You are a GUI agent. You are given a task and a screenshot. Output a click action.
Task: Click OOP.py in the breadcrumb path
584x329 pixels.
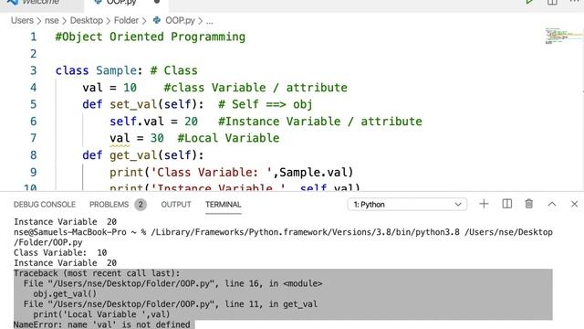(180, 20)
